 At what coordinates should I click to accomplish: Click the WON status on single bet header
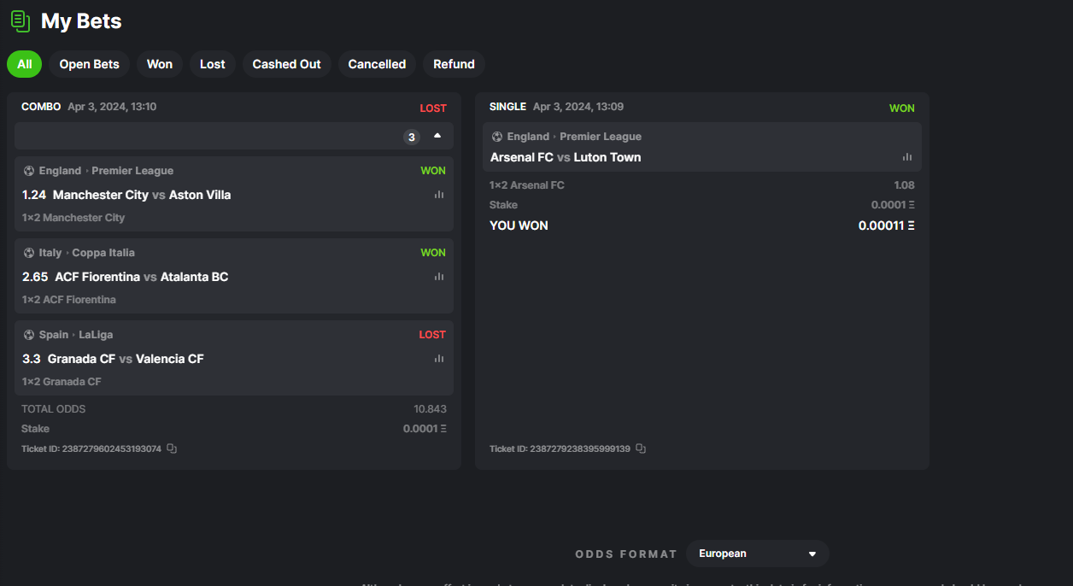coord(902,108)
